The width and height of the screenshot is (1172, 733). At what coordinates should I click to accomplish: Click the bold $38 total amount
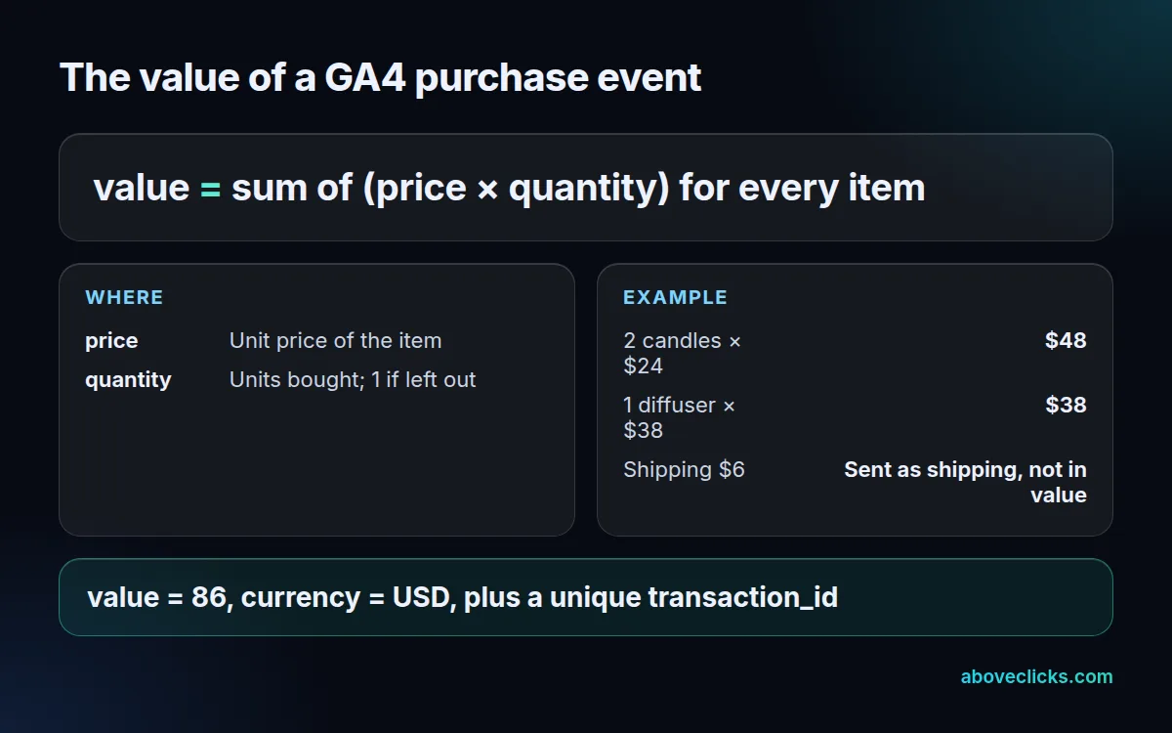click(1066, 405)
